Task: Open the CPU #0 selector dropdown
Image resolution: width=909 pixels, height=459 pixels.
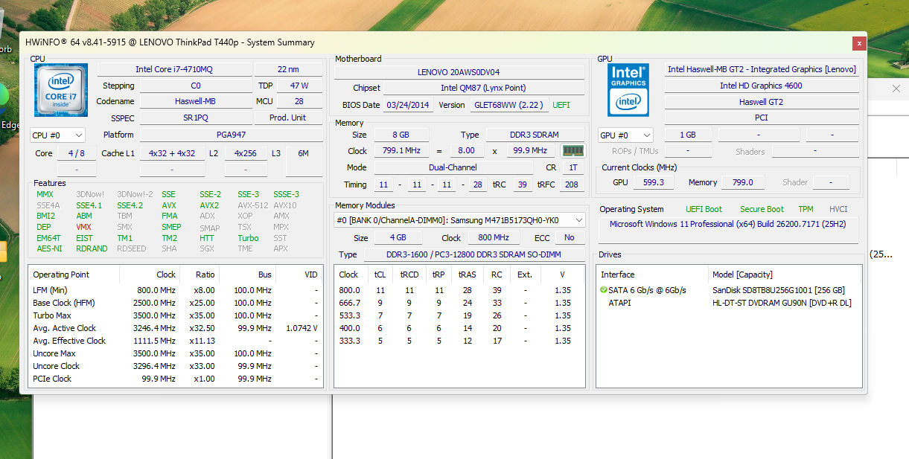Action: tap(57, 135)
